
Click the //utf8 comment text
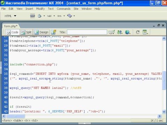(x=76, y=88)
